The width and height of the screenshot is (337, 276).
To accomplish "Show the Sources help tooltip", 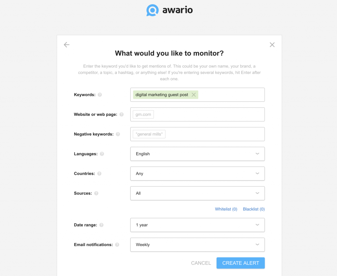I will click(96, 193).
